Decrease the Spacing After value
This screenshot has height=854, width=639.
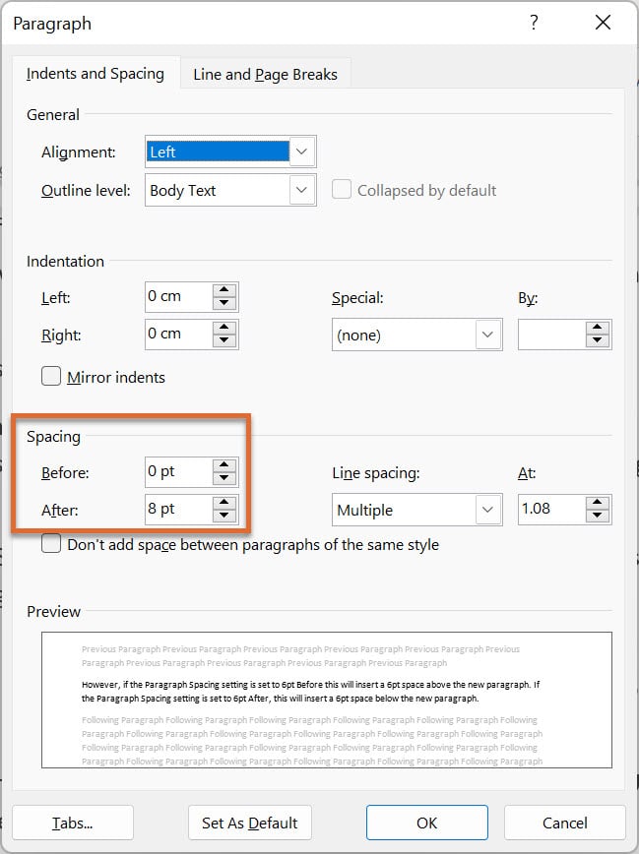pos(224,516)
